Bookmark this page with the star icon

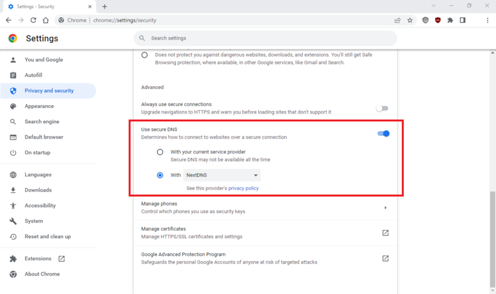[410, 20]
